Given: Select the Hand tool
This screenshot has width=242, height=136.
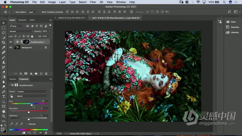Looking at the screenshot, I should click(x=4, y=111).
